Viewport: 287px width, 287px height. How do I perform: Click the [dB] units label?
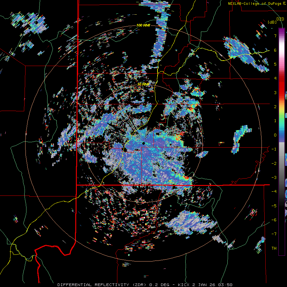coord(272,22)
